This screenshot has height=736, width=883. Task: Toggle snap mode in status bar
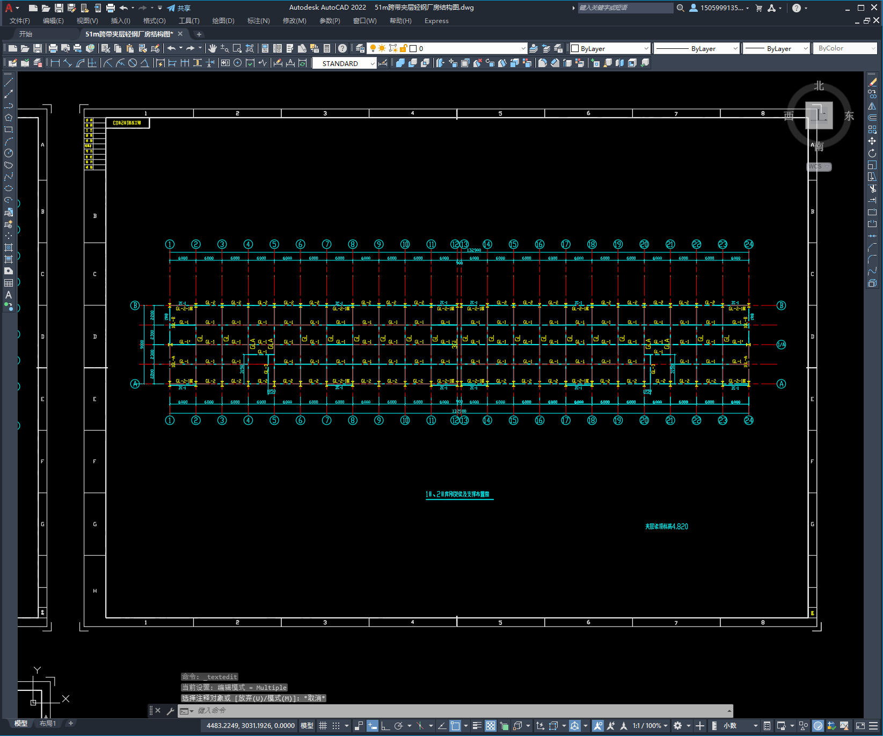[336, 726]
